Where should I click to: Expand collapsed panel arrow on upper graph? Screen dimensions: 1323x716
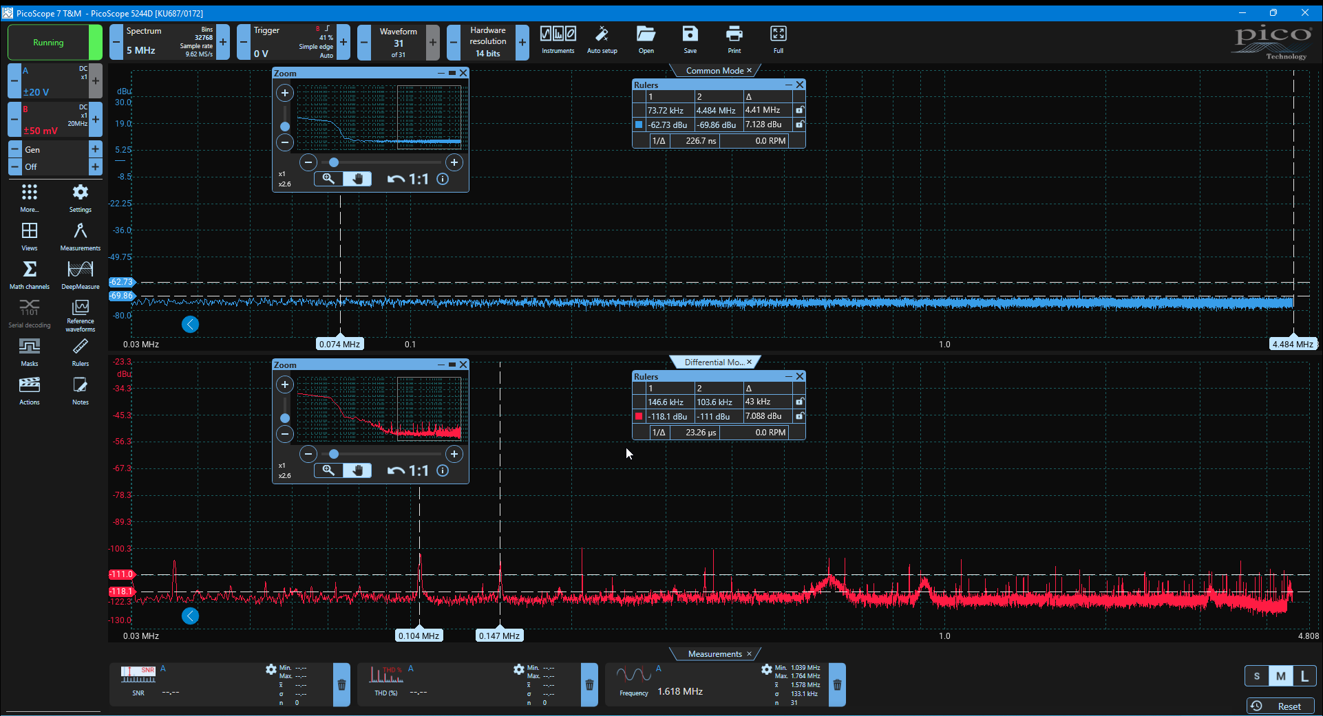(x=190, y=324)
